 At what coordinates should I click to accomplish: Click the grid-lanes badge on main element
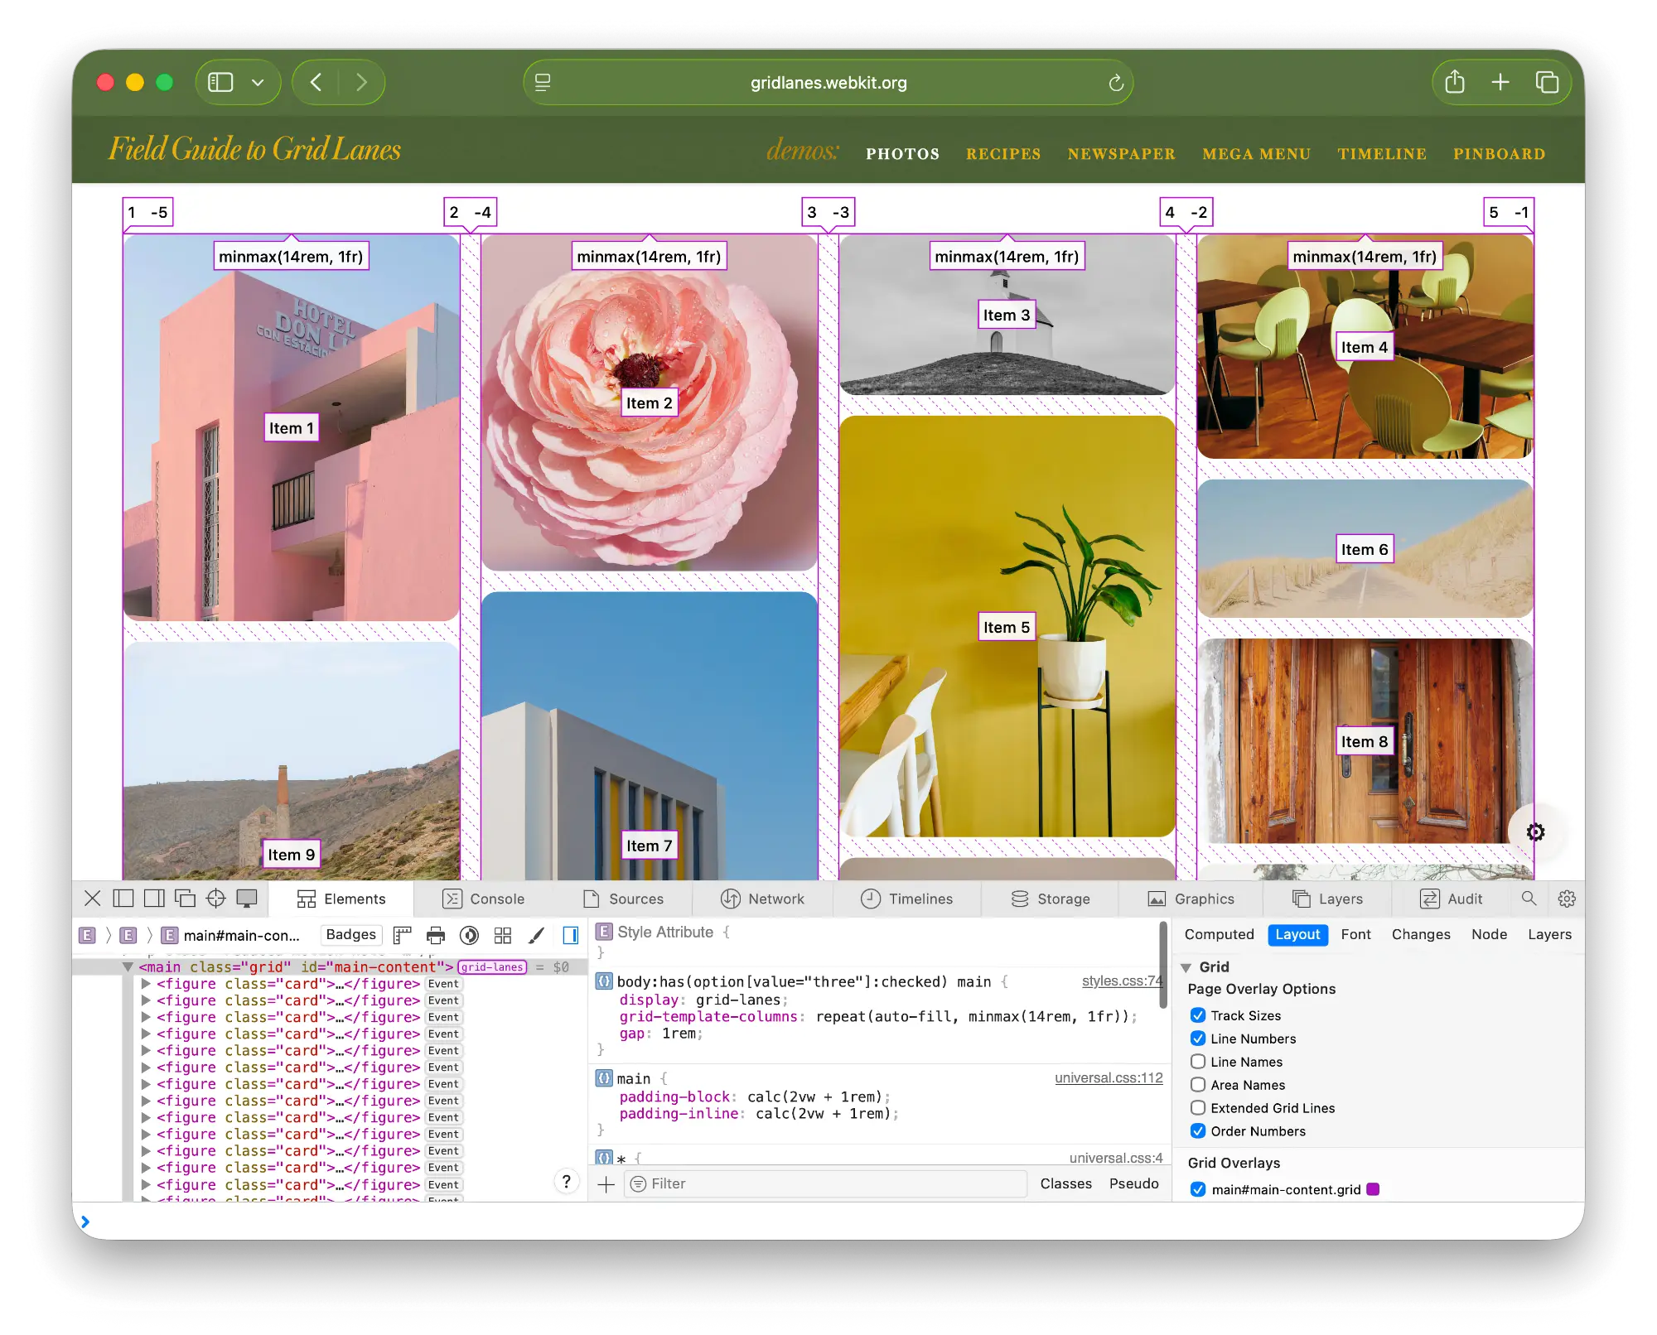click(492, 967)
